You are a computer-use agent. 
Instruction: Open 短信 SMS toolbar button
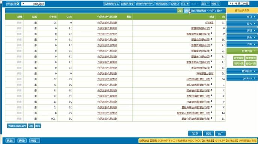point(175,4)
